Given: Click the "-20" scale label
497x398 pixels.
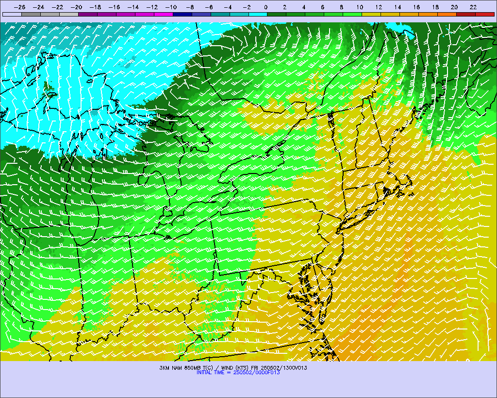Looking at the screenshot, I should 76,7.
